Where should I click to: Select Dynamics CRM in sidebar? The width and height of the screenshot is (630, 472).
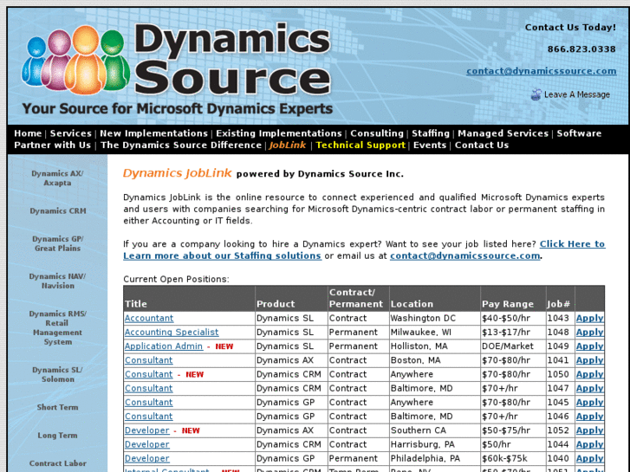(58, 211)
